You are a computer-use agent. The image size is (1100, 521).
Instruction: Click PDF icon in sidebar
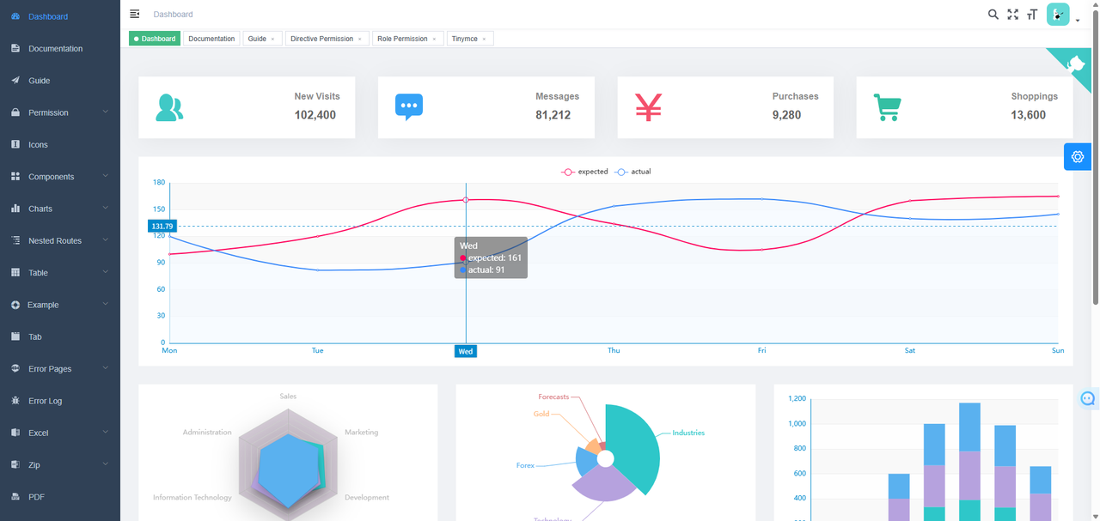(x=15, y=497)
